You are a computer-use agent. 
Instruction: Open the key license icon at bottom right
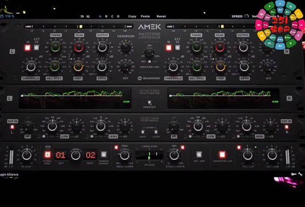(x=294, y=174)
